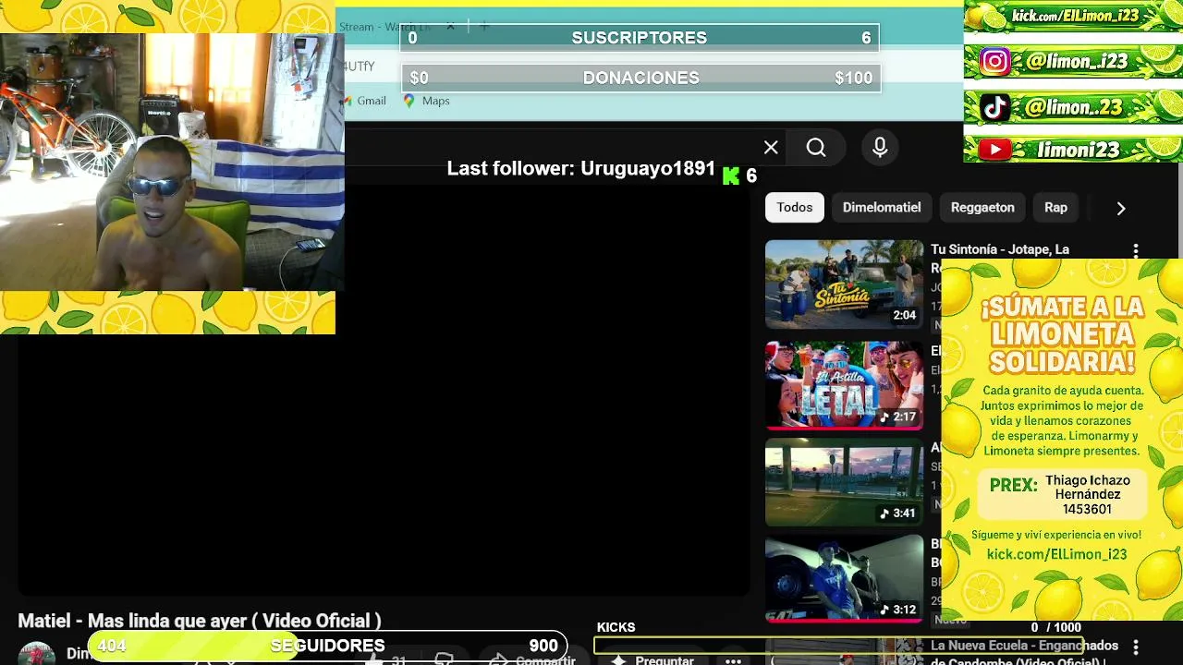Click the kick.com/ElLimon_i23 top banner
This screenshot has height=665, width=1183.
click(x=1073, y=17)
